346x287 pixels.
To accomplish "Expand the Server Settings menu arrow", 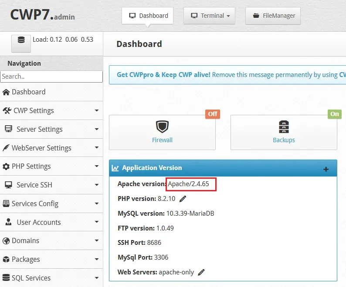I will coord(97,129).
